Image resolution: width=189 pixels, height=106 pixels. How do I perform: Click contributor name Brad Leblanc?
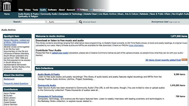tap(10, 98)
